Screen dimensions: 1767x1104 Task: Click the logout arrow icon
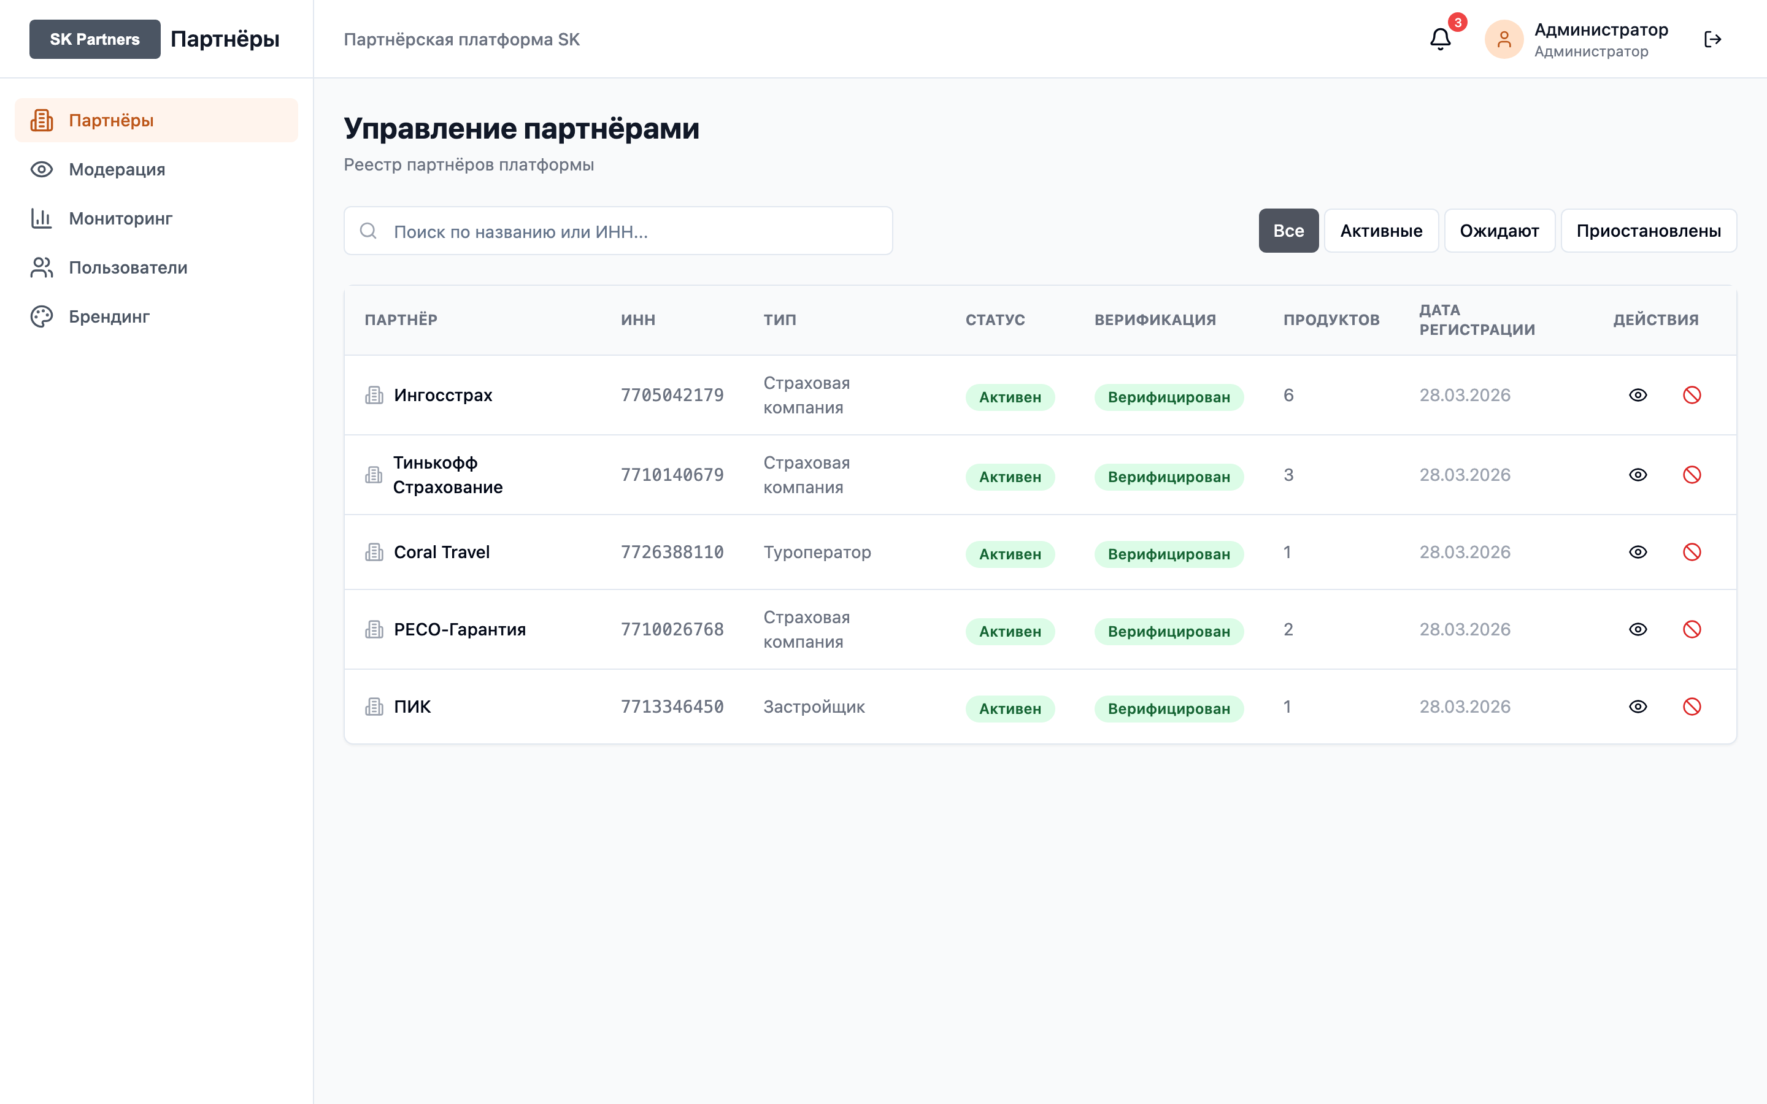pyautogui.click(x=1712, y=39)
